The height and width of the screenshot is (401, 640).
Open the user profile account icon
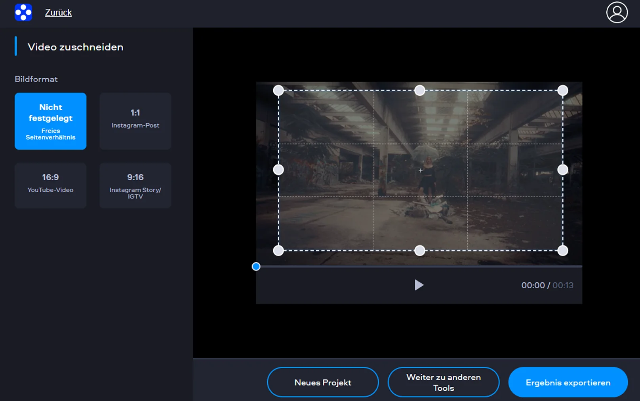pos(617,13)
